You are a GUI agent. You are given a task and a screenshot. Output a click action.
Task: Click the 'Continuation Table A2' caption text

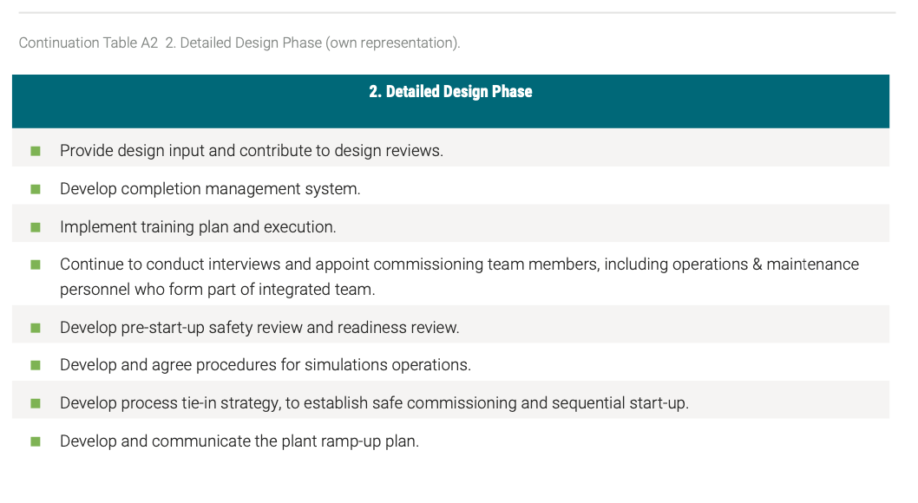pos(89,42)
